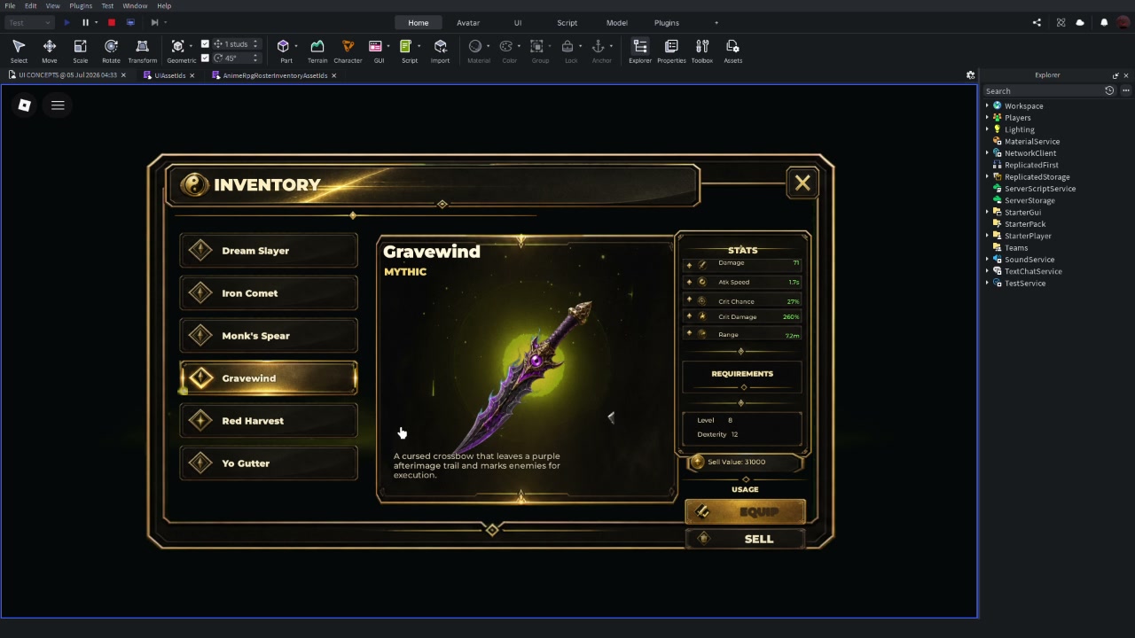Activate the Scale tool
Image resolution: width=1135 pixels, height=638 pixels.
tap(80, 51)
